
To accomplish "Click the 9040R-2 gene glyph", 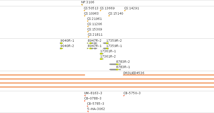I will click(61, 48).
